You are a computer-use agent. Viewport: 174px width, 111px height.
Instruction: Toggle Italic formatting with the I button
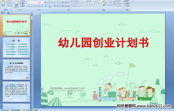pos(31,6)
